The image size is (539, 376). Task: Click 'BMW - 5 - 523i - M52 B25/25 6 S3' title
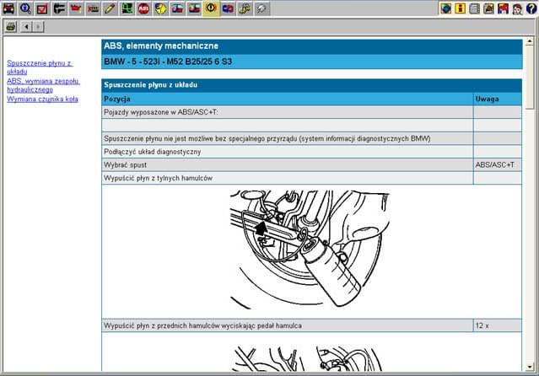point(168,62)
